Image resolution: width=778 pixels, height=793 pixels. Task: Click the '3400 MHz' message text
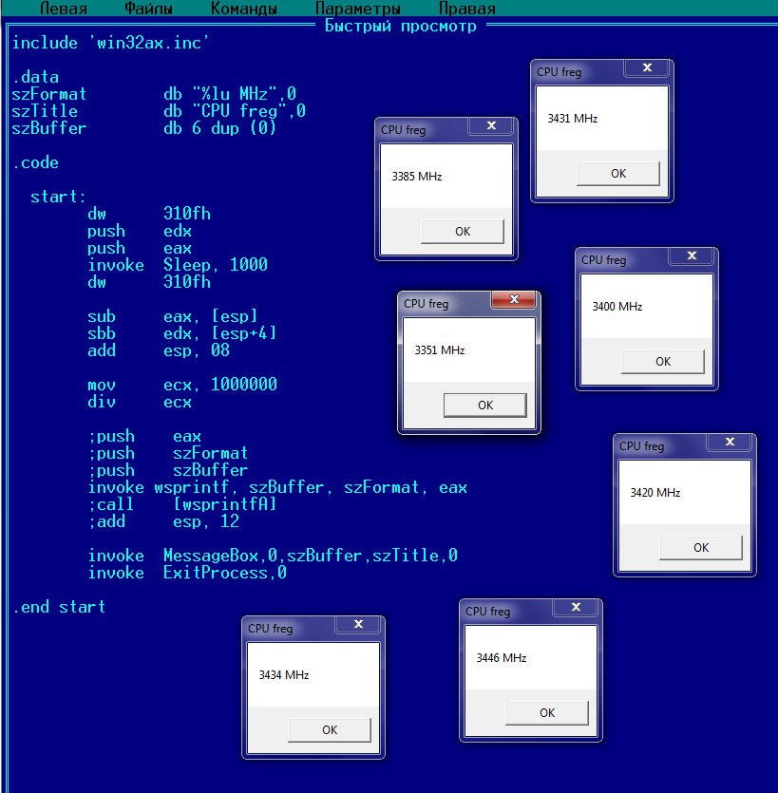coord(617,307)
